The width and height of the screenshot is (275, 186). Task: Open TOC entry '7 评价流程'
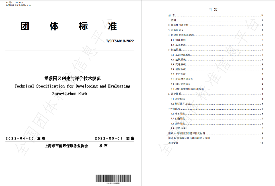tap(216, 109)
